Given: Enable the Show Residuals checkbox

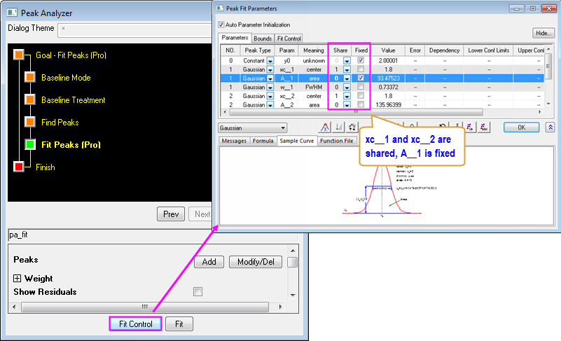Looking at the screenshot, I should pos(198,291).
